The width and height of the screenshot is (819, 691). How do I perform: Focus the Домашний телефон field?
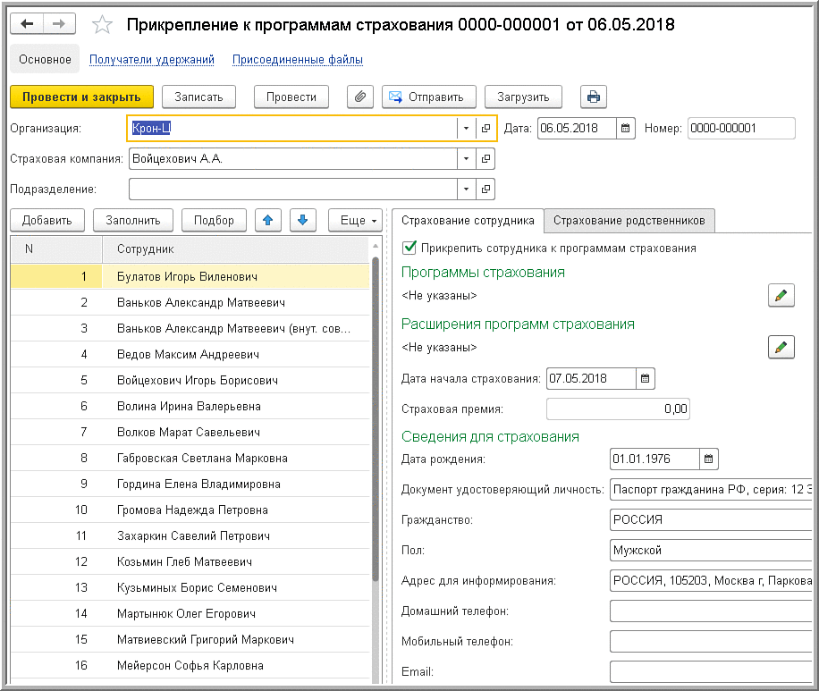click(x=710, y=611)
